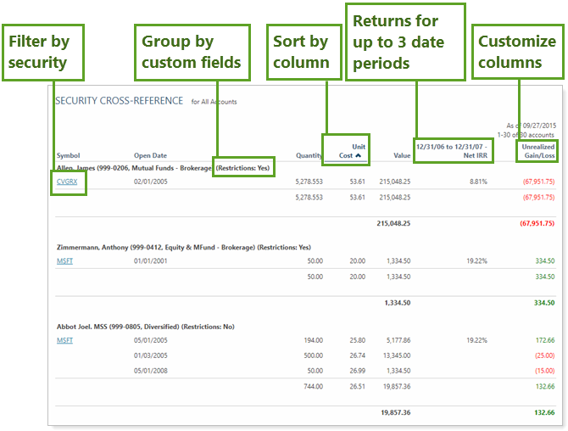Sort by the Quantity column header

pyautogui.click(x=309, y=155)
